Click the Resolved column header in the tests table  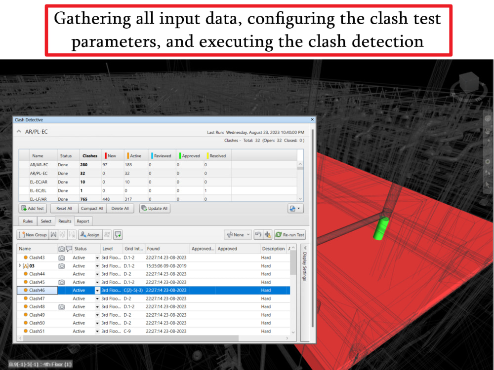tap(217, 156)
